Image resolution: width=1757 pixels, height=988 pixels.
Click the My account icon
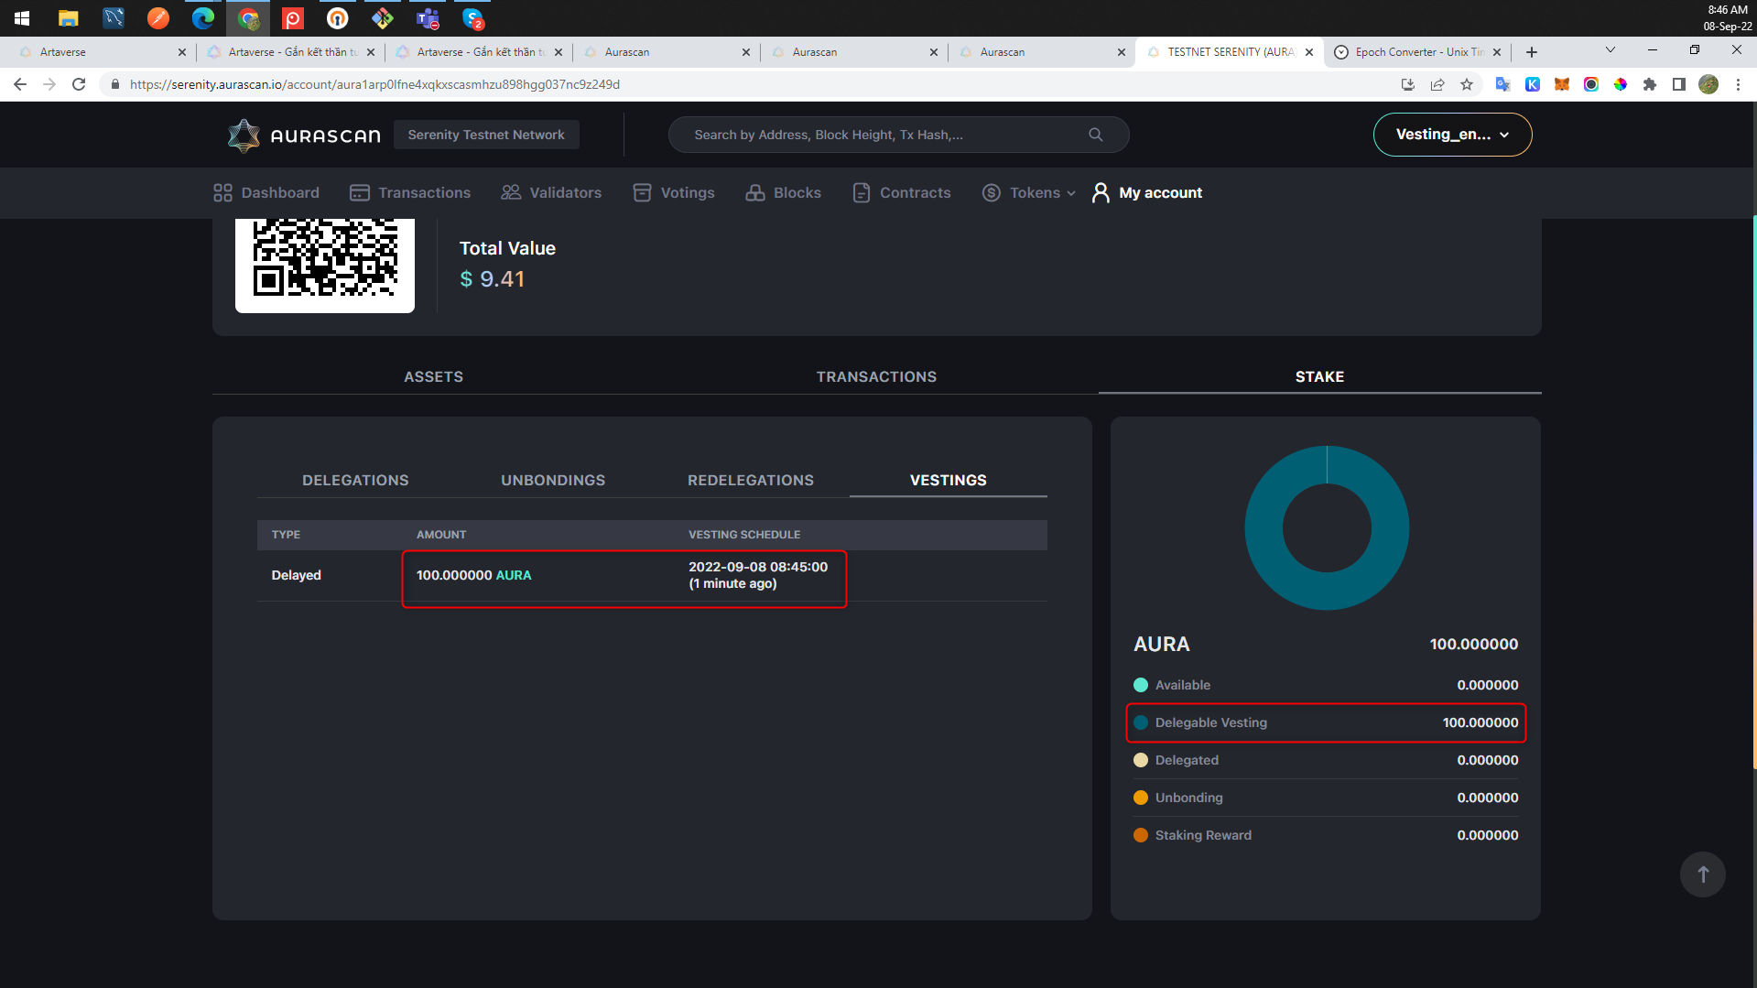(1100, 192)
